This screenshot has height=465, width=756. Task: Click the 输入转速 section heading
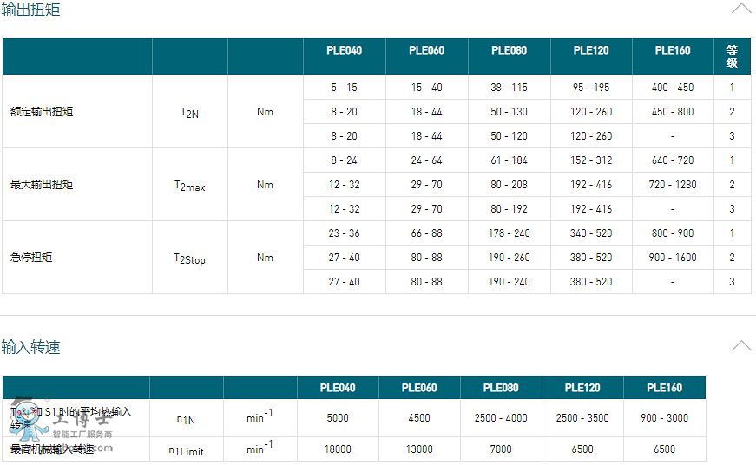click(x=31, y=347)
